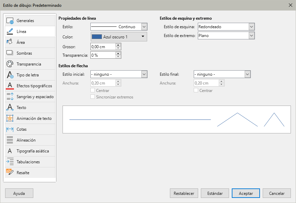Click Aceptar to confirm changes
This screenshot has width=296, height=203.
[245, 193]
